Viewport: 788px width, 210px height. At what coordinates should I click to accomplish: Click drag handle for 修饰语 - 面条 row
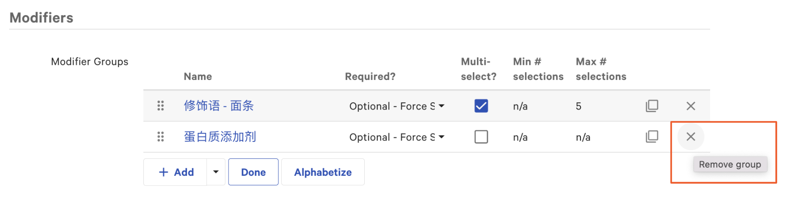pos(160,106)
